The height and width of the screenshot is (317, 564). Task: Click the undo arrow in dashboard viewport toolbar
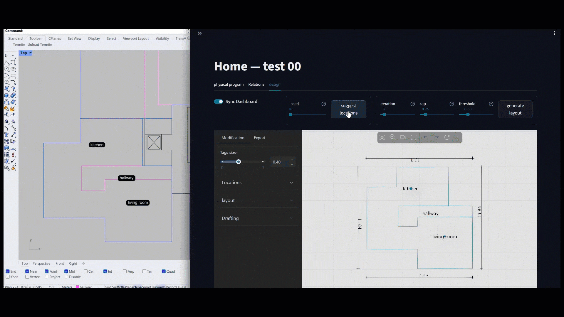[x=426, y=137]
